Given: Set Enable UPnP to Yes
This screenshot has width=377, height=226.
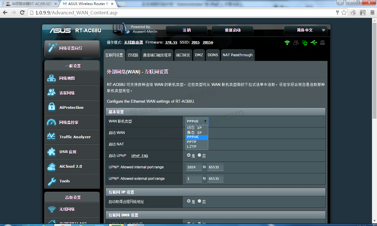Looking at the screenshot, I should tap(188, 155).
